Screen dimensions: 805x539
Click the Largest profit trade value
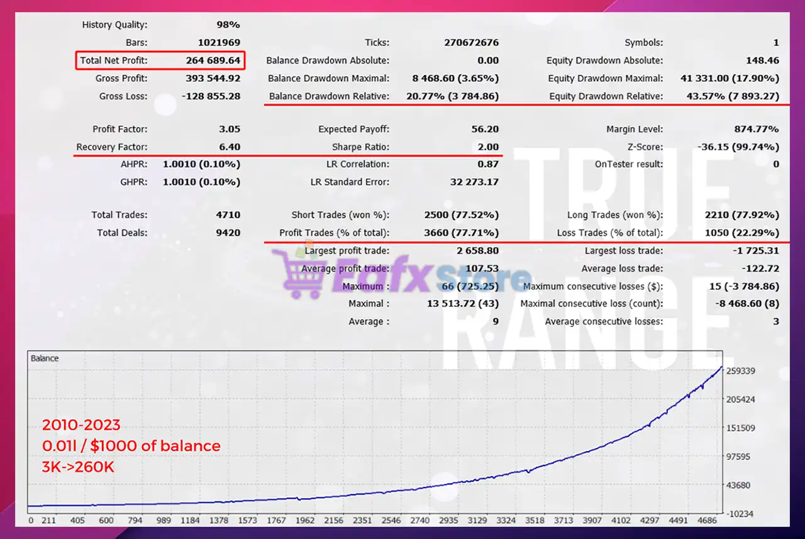tap(477, 250)
